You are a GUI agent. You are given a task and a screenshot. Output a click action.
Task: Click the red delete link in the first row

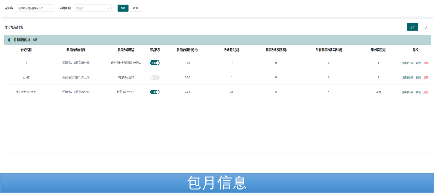pyautogui.click(x=426, y=63)
